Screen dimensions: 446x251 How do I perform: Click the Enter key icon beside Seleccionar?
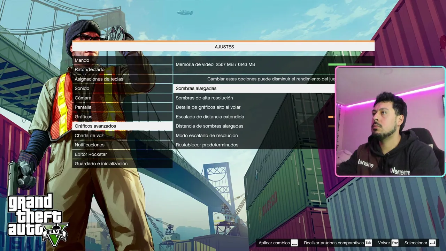pyautogui.click(x=432, y=243)
